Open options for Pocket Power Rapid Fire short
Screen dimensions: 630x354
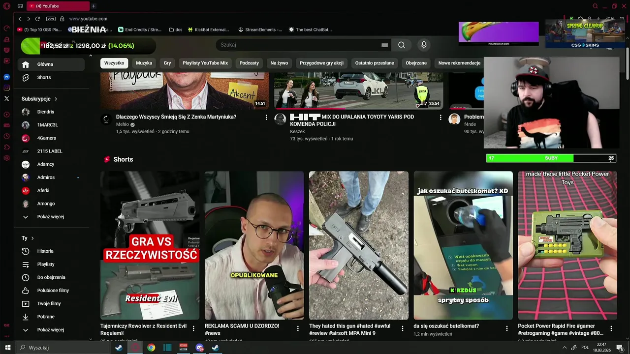tap(611, 328)
